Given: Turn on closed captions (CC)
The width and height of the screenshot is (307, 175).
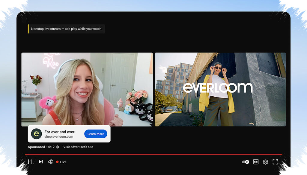Looking at the screenshot, I should click(256, 162).
